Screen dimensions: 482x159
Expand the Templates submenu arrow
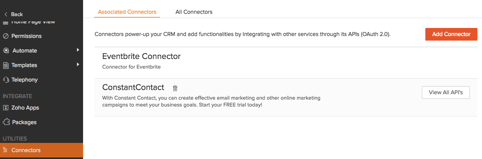click(x=78, y=65)
